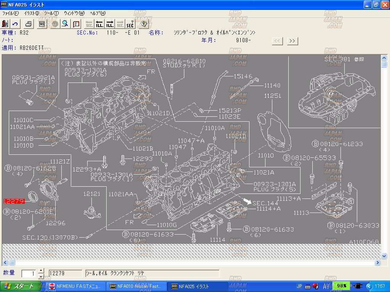
Task: Click the SEC? section search icon
Action: pyautogui.click(x=130, y=24)
